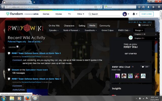This screenshot has width=162, height=101.
Task: Open the gear icon in Firefox toolbar
Action: pos(153,7)
